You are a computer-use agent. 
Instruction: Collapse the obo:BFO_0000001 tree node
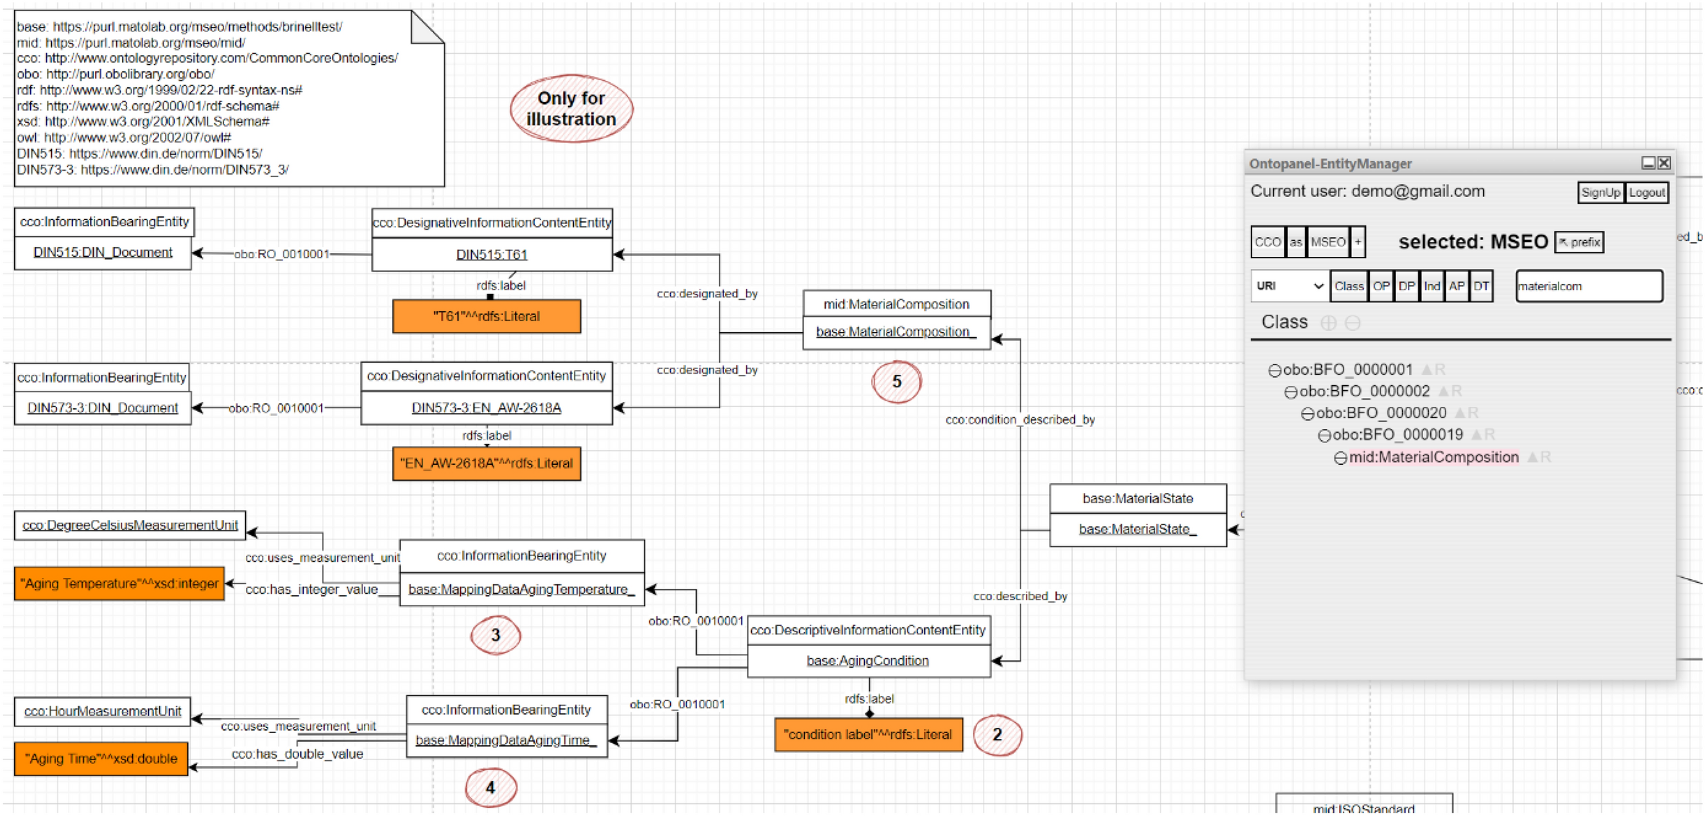1274,370
